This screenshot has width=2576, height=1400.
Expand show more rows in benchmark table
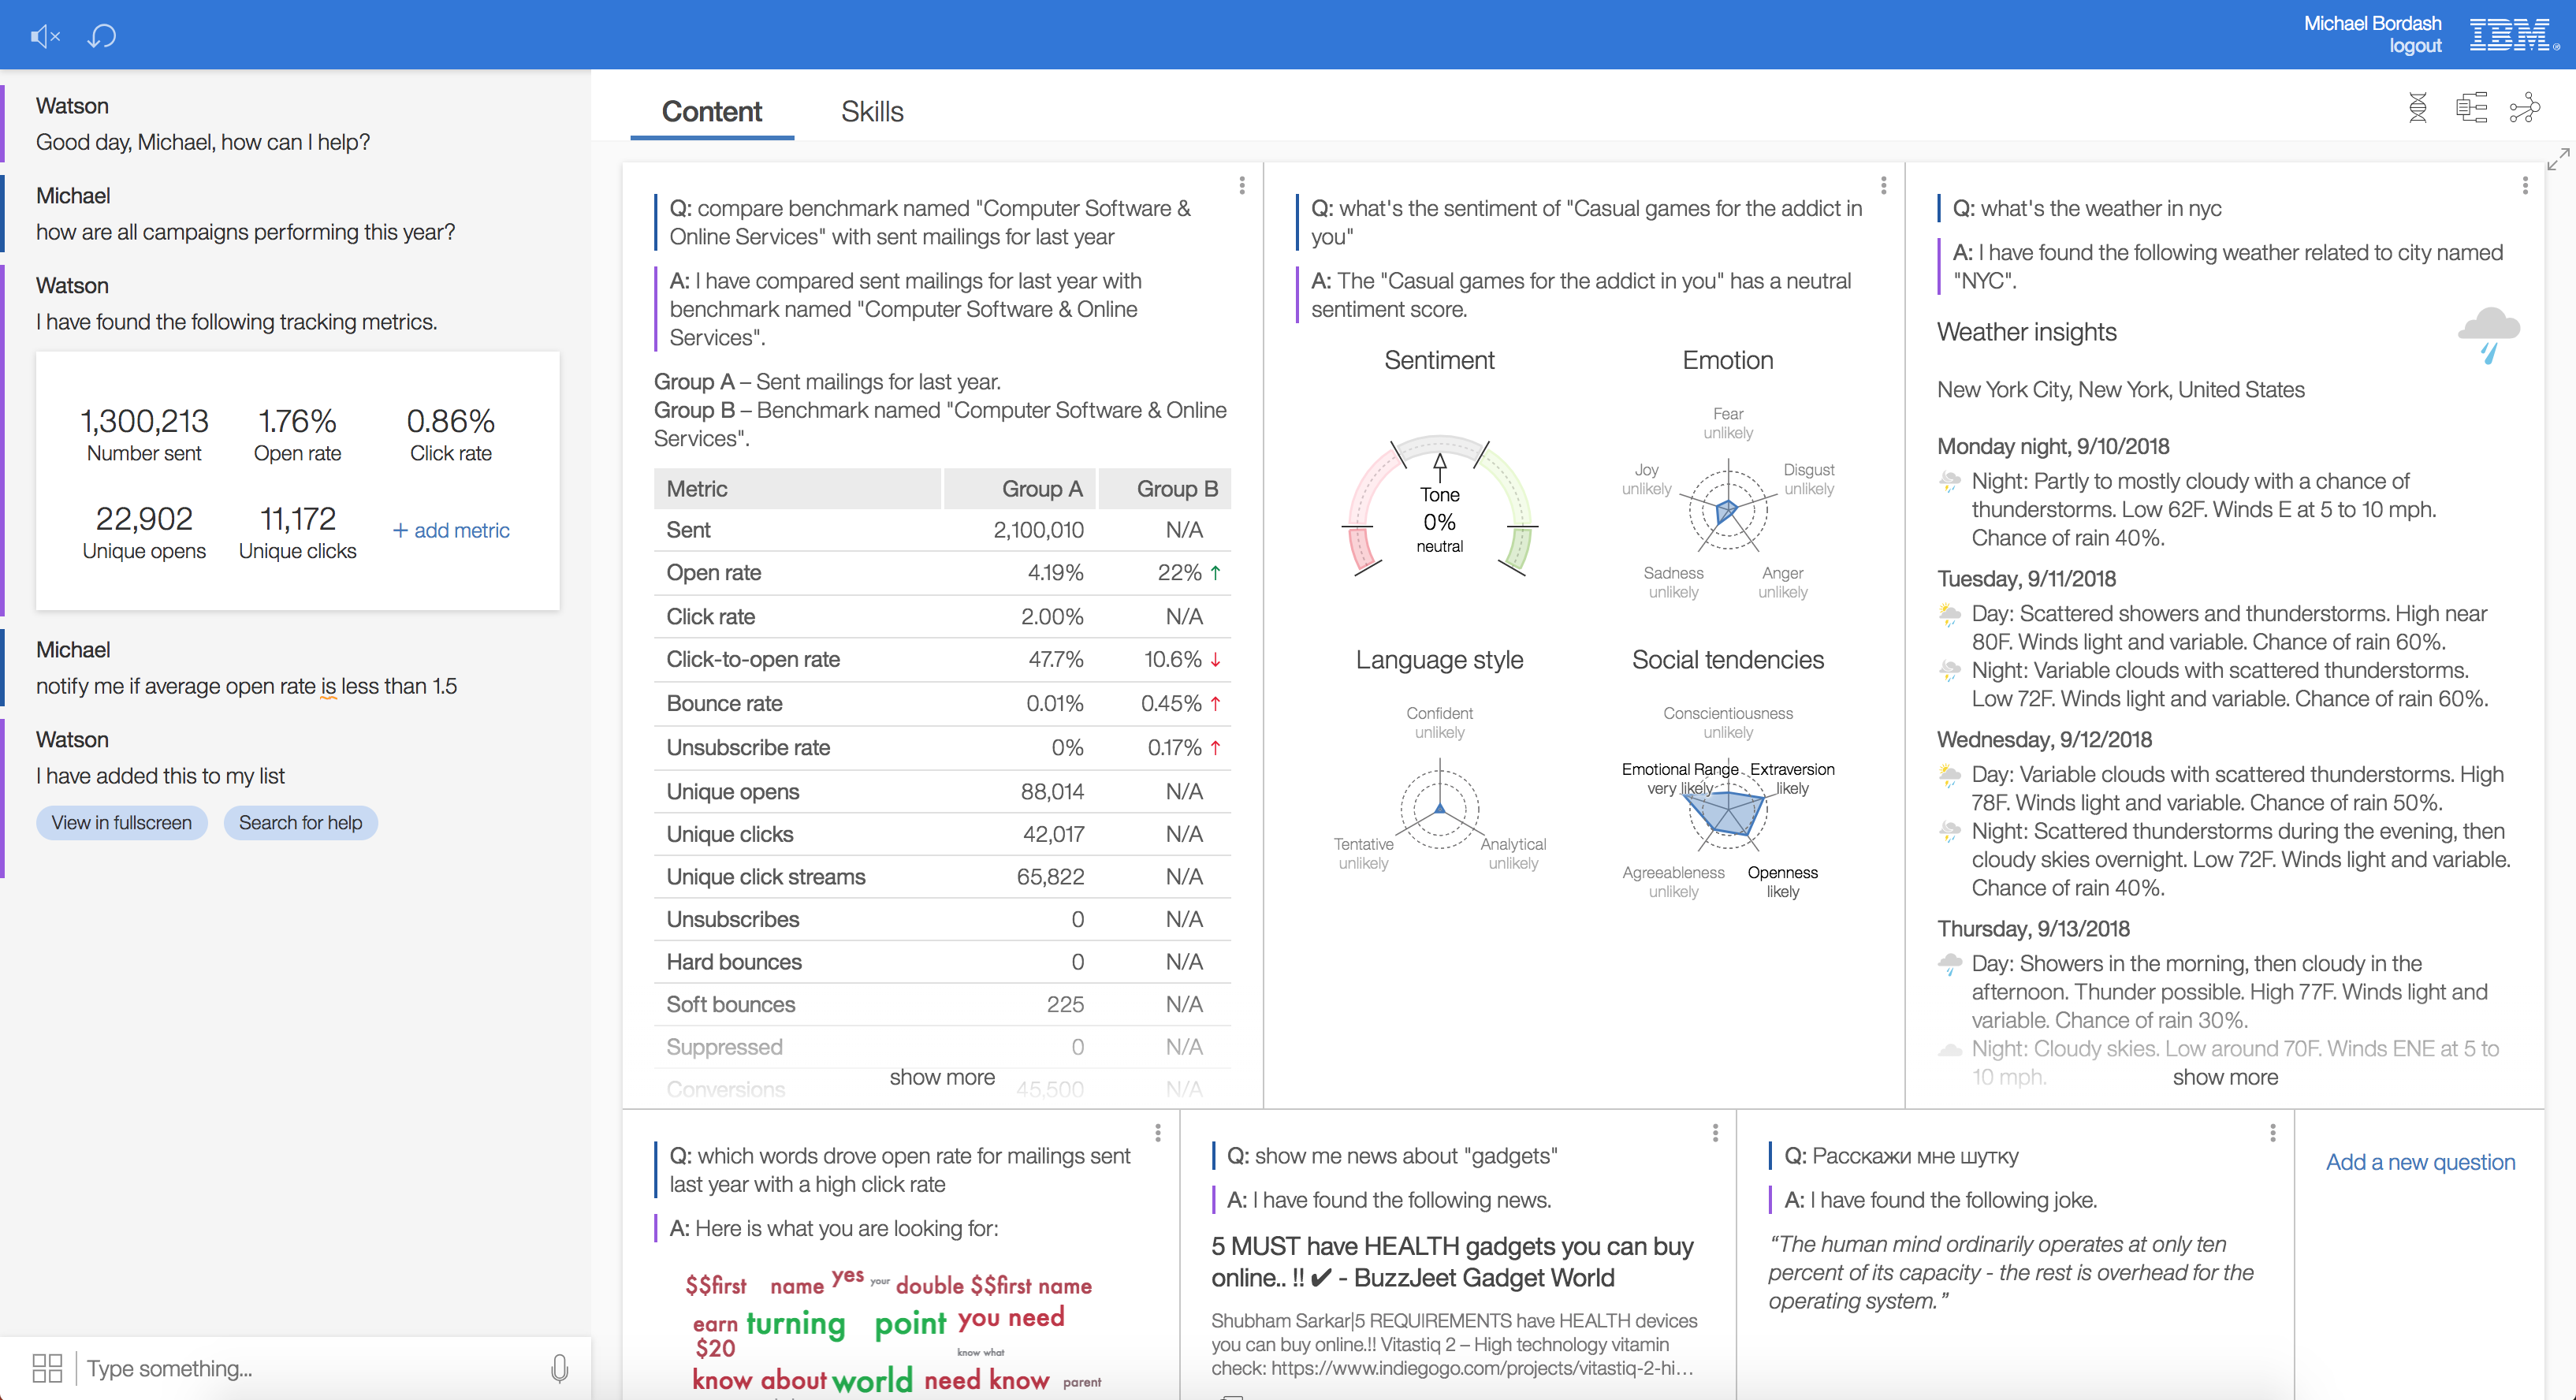[943, 1078]
